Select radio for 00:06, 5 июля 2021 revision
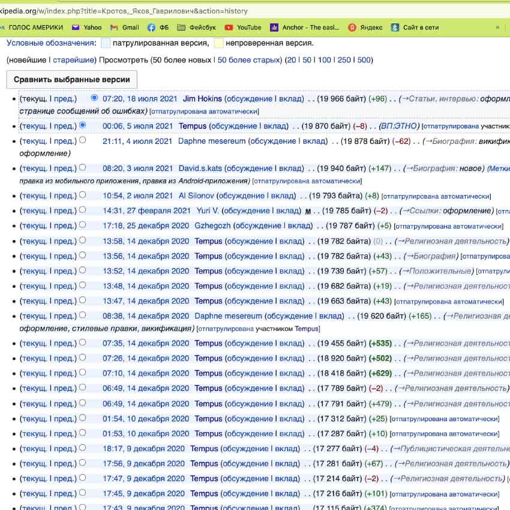The image size is (510, 510). [x=83, y=125]
